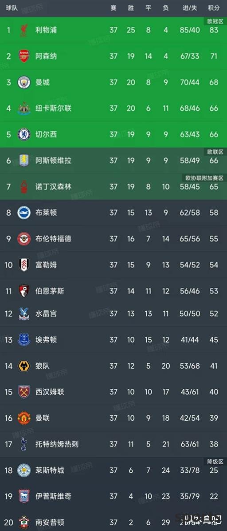Viewport: 227px width, 531px height.
Task: Select the 莱斯特城 relegation row
Action: (x=113, y=470)
